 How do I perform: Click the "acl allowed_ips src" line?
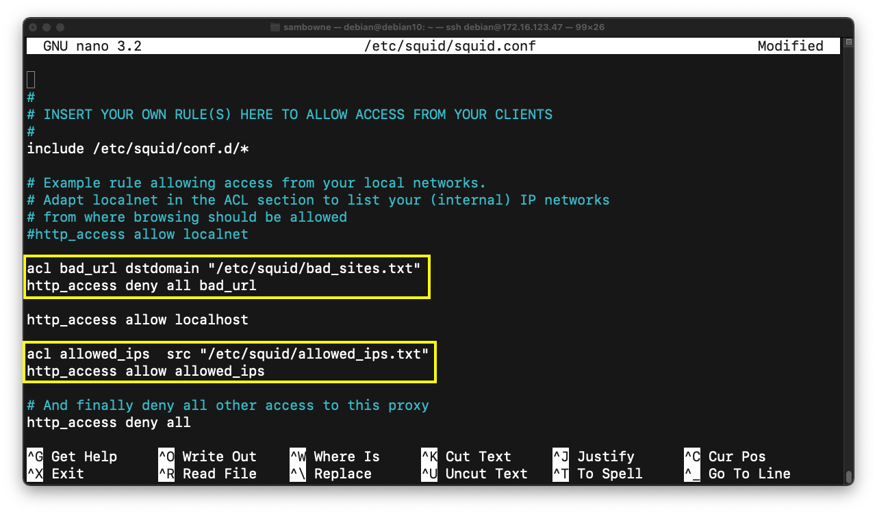228,354
